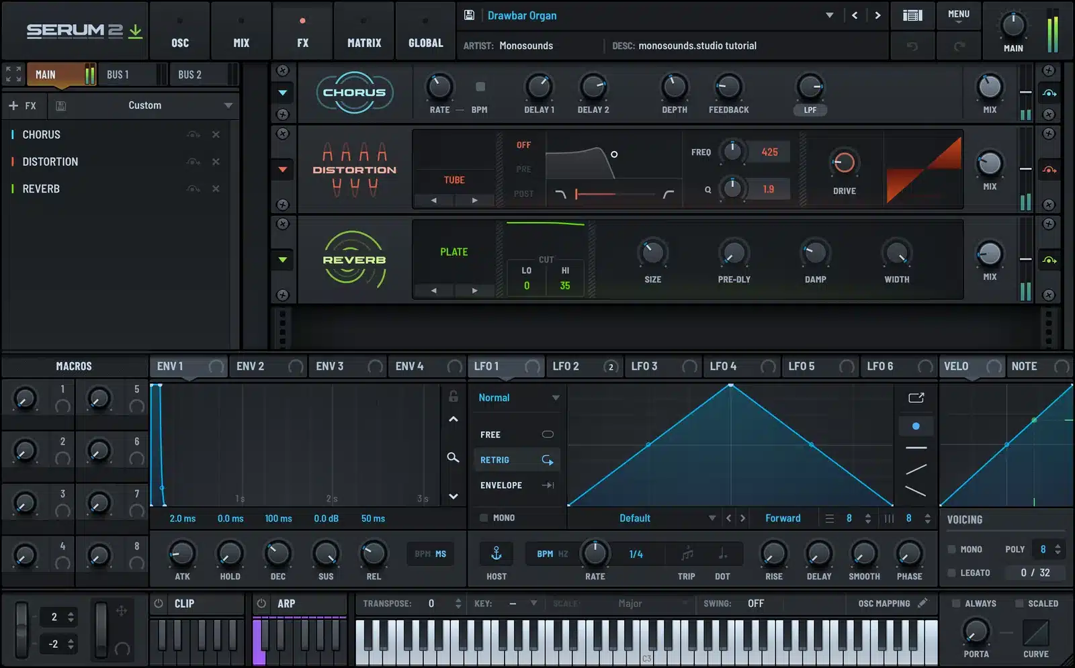Image resolution: width=1075 pixels, height=668 pixels.
Task: Select the LFO 2 tab
Action: point(584,367)
